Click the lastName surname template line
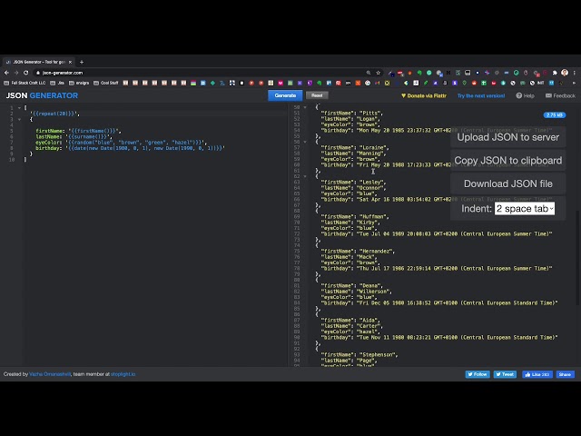Screen dimensions: 581x436 tap(74, 136)
